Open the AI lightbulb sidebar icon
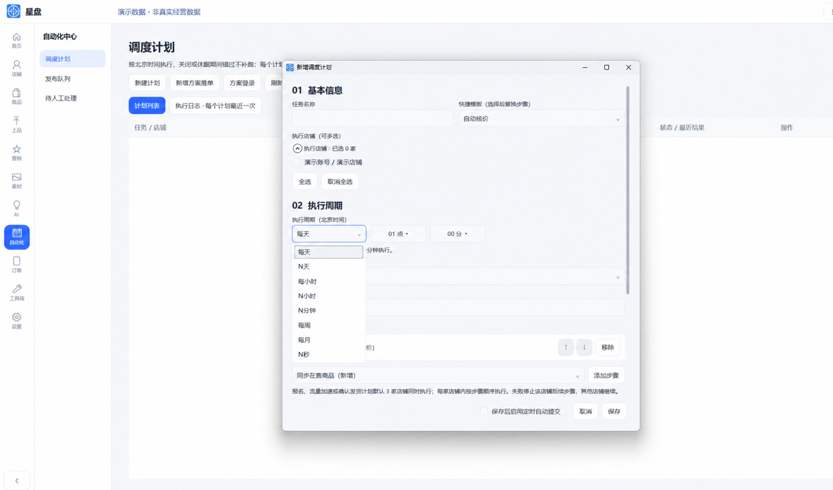 point(17,209)
